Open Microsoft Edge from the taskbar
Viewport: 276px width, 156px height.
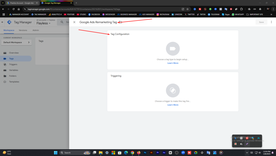tap(126, 153)
